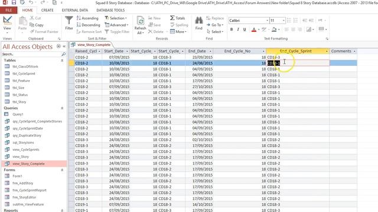This screenshot has height=212, width=378.
Task: Toggle Italic formatting
Action: point(238,29)
